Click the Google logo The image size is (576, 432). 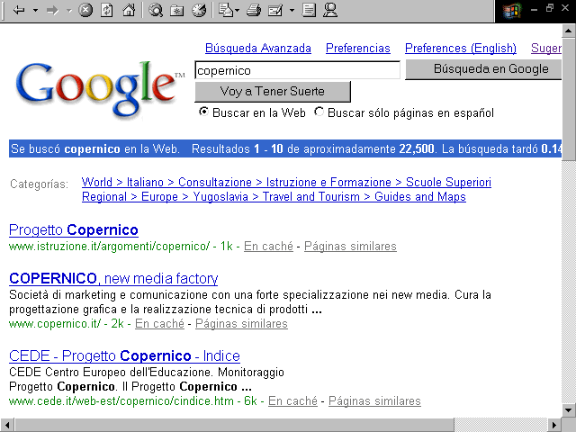click(99, 89)
